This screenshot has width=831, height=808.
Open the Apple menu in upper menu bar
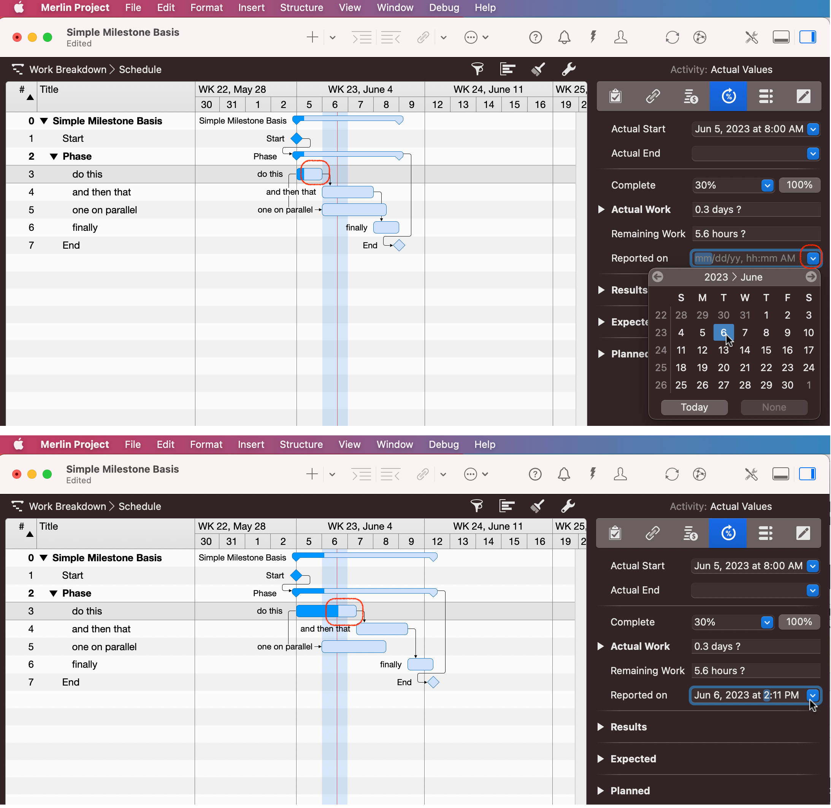pyautogui.click(x=19, y=8)
